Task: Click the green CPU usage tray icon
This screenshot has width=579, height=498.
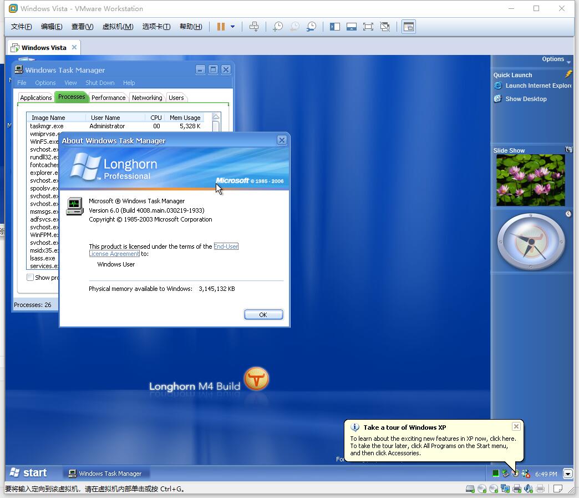Action: click(x=496, y=474)
